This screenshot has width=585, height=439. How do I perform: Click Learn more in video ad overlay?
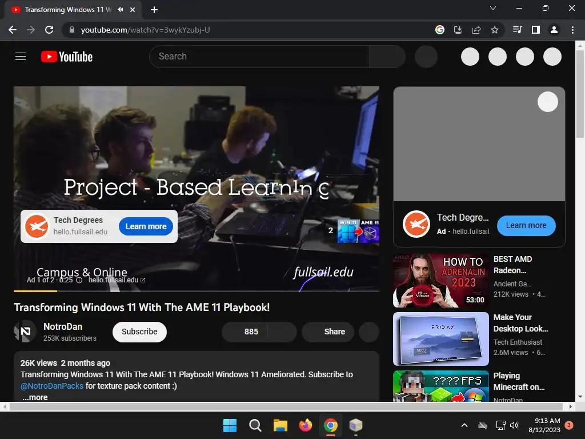pos(146,226)
